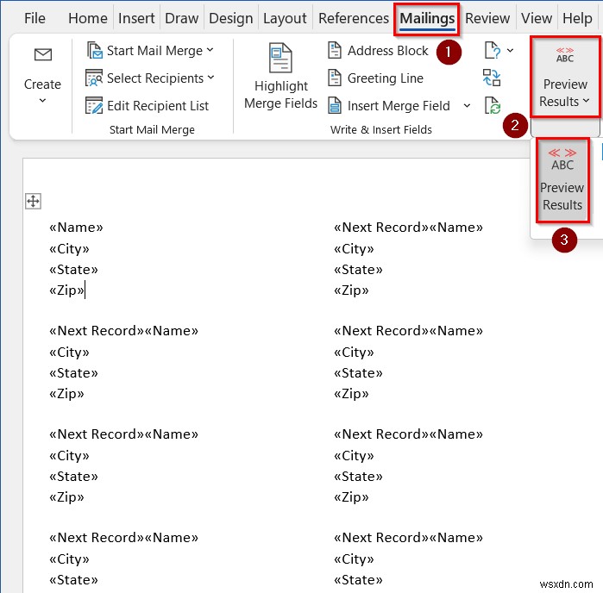Click the «Zip» field in first label
The image size is (603, 593).
66,290
